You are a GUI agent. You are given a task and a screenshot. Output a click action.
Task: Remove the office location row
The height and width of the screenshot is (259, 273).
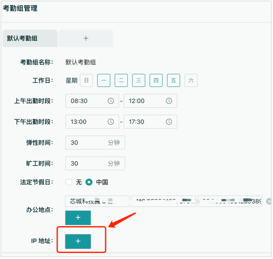pyautogui.click(x=269, y=202)
